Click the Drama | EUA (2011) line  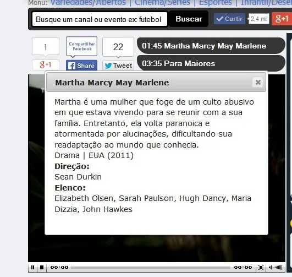pos(94,155)
